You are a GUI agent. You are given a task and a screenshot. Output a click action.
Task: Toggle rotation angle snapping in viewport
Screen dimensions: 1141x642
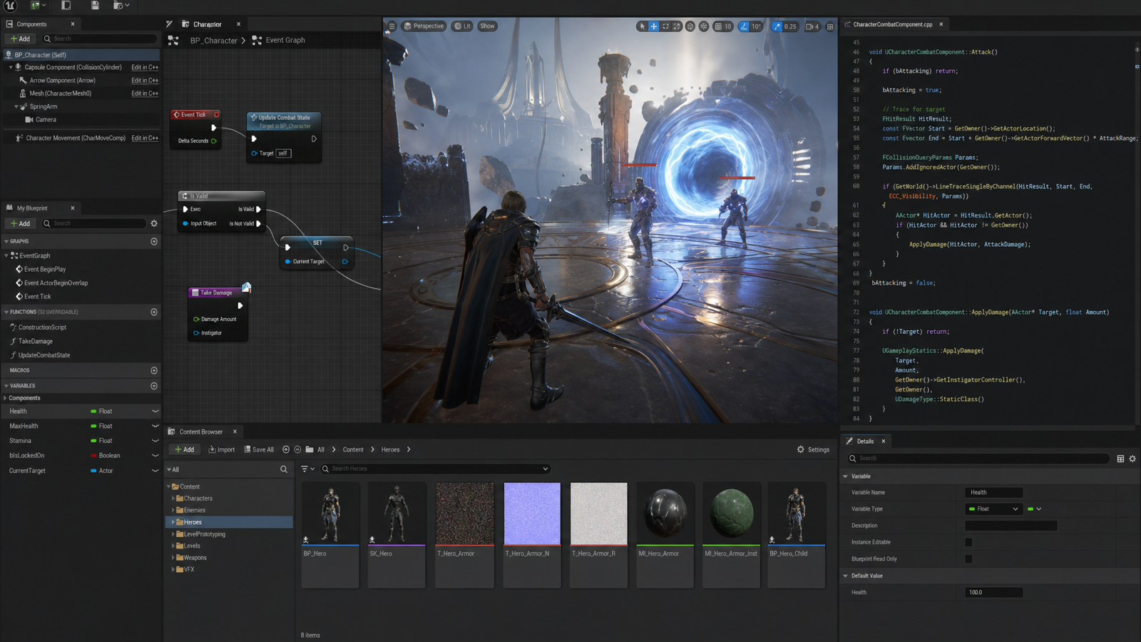pos(745,26)
